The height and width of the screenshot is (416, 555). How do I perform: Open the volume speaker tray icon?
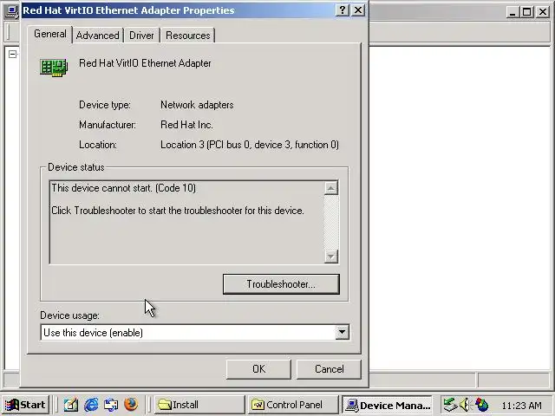(x=464, y=405)
